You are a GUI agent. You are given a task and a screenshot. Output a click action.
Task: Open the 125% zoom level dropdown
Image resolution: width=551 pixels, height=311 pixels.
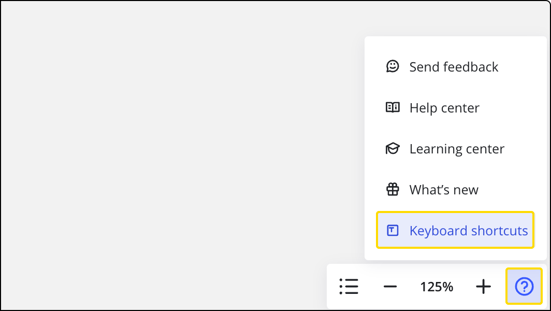[x=437, y=287]
